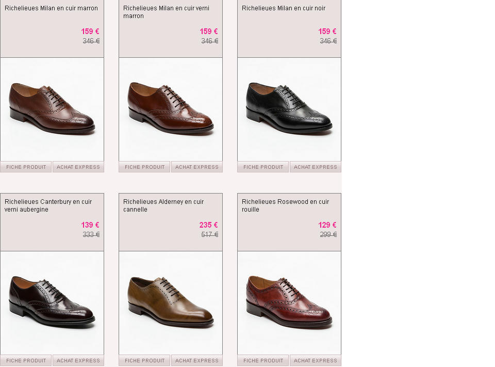Select the aubergine Canterbury shoe image
Screen dimensions: 495x367
[x=52, y=303]
